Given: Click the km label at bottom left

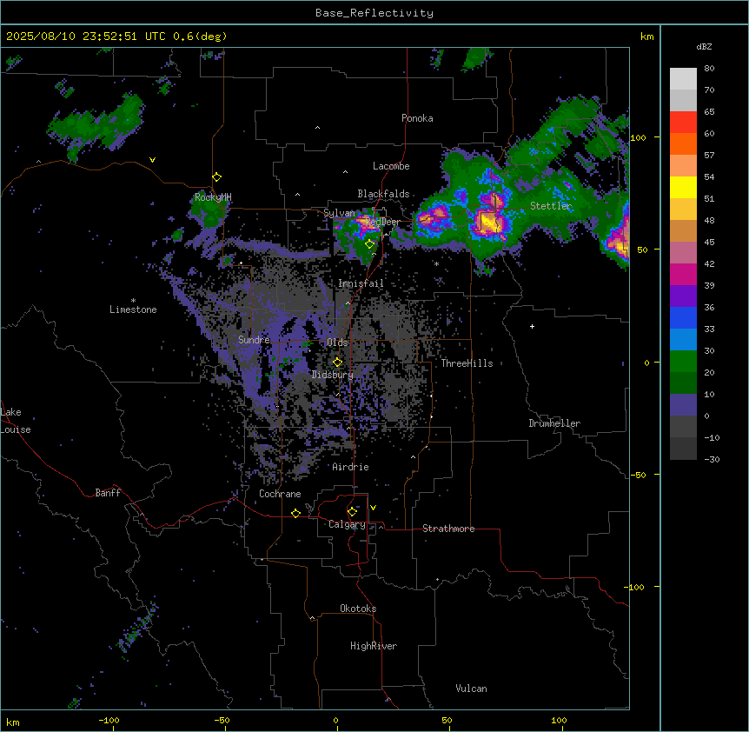Looking at the screenshot, I should pos(13,722).
